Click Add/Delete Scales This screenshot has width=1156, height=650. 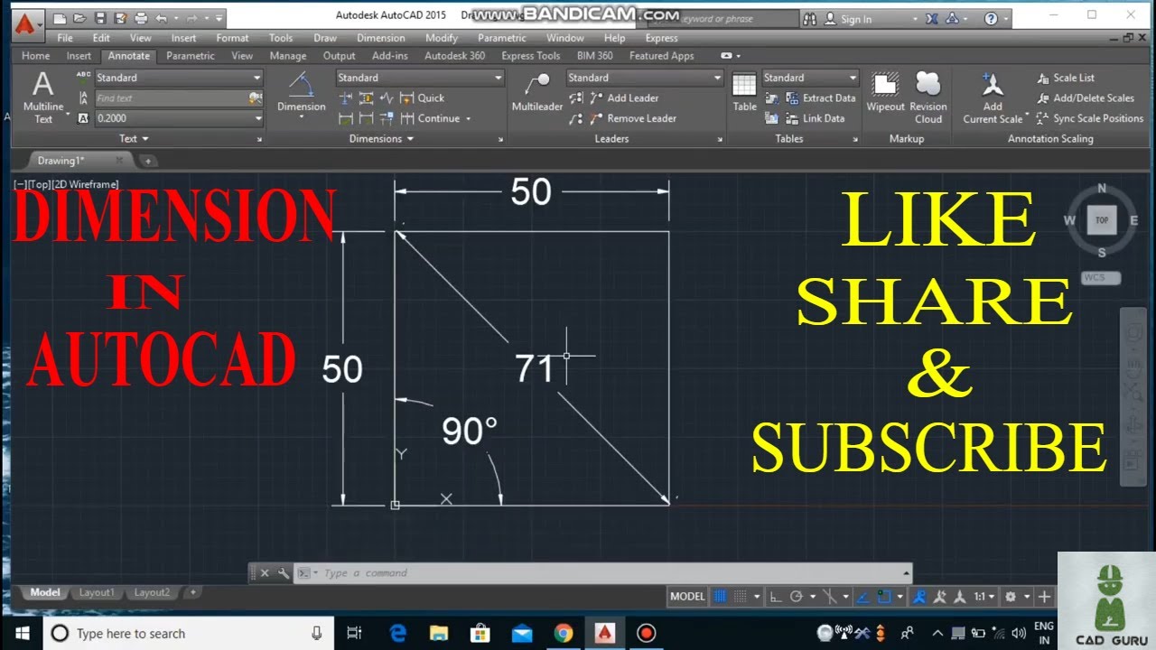[1085, 97]
